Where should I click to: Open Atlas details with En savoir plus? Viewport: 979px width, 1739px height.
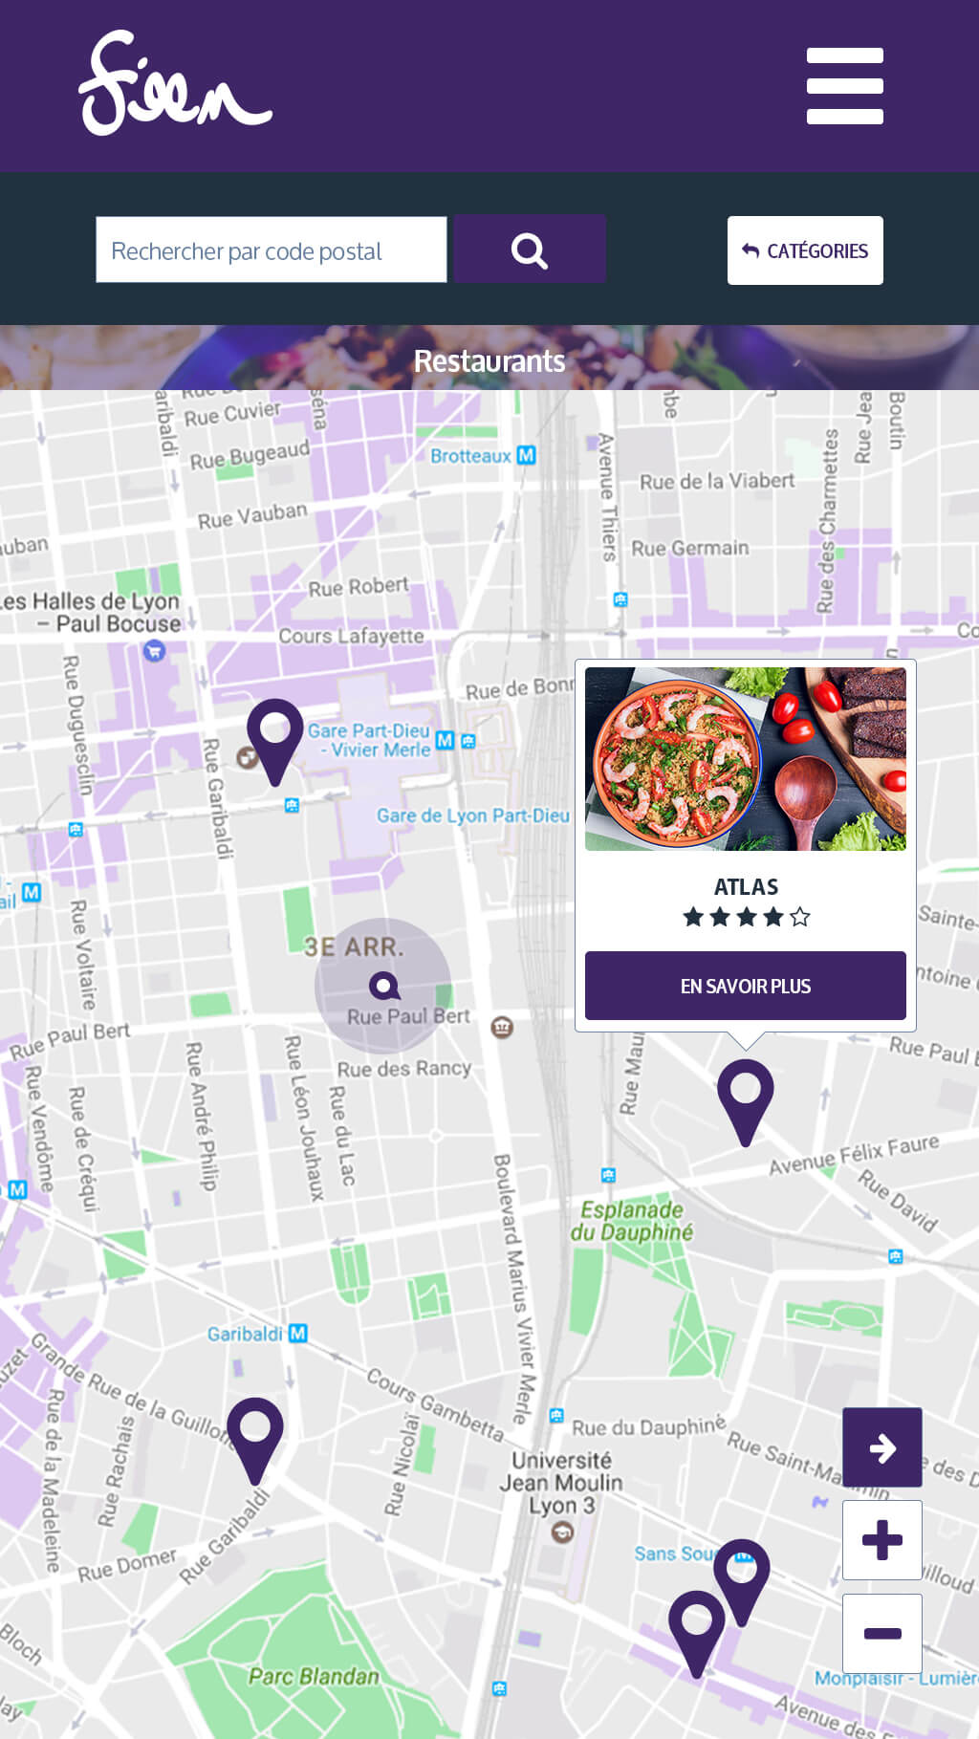click(x=746, y=986)
